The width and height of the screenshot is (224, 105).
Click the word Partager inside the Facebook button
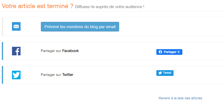[170, 52]
